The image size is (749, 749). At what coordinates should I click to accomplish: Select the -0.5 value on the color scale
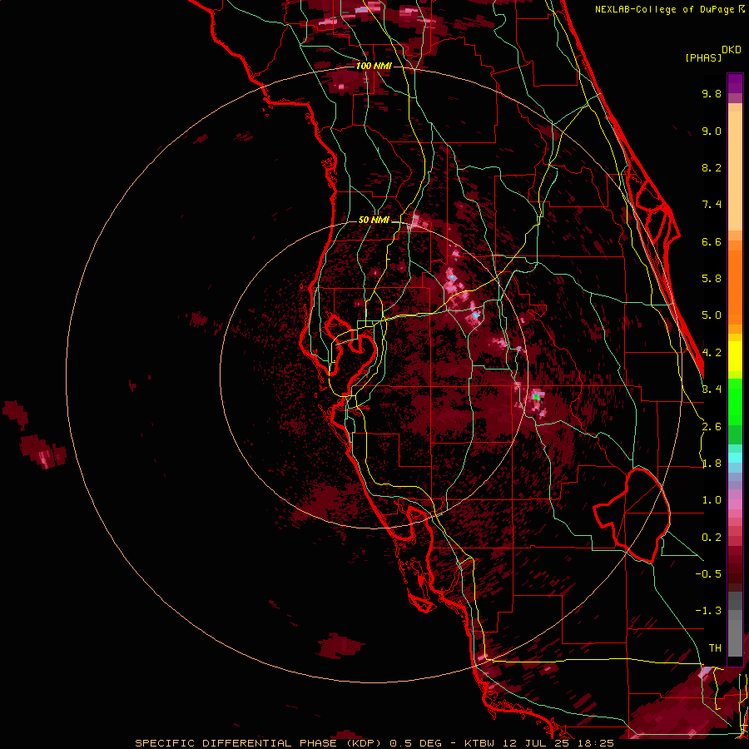point(708,574)
